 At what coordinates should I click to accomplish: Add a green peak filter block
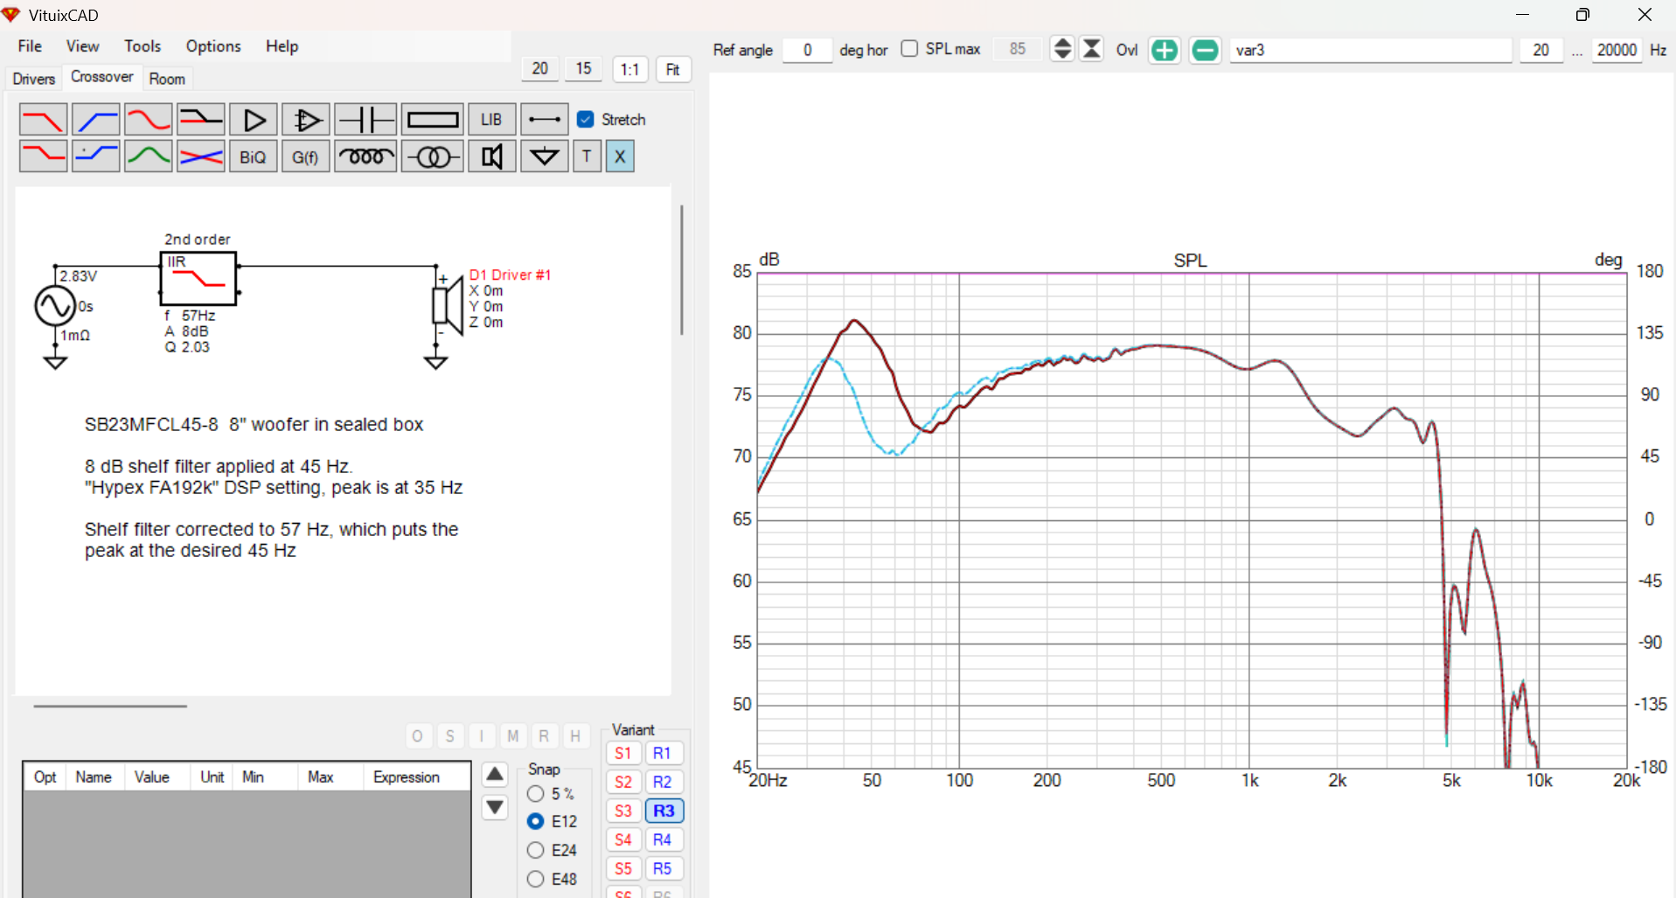[148, 157]
